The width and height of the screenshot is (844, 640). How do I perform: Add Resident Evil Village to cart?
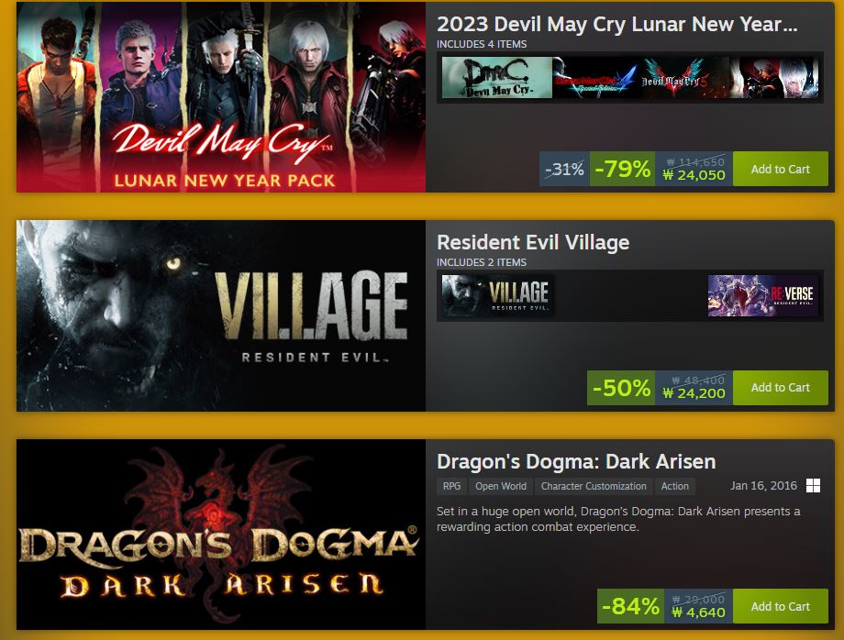point(780,387)
